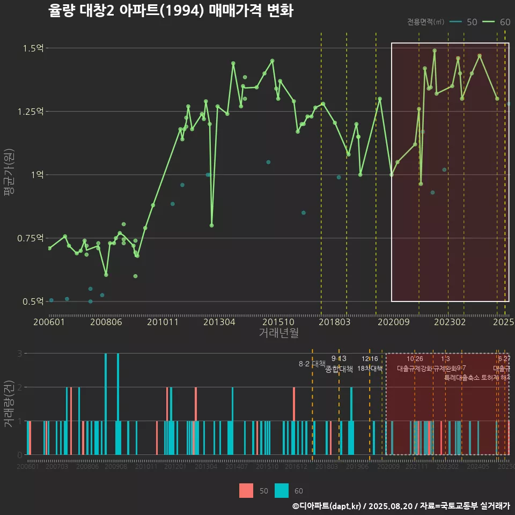Click the 2 label on volume y-axis

tap(20, 387)
